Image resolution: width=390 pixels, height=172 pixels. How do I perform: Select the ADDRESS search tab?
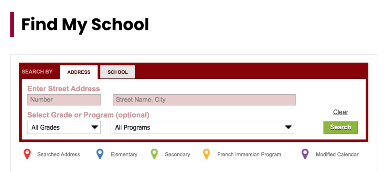pos(79,72)
